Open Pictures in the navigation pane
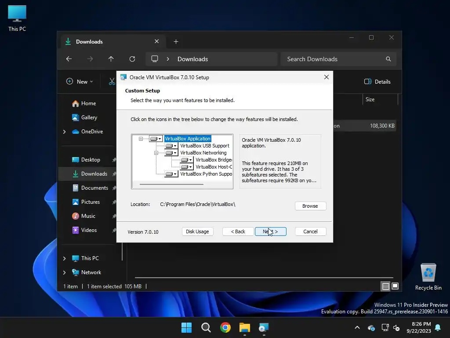The width and height of the screenshot is (450, 338). point(91,202)
